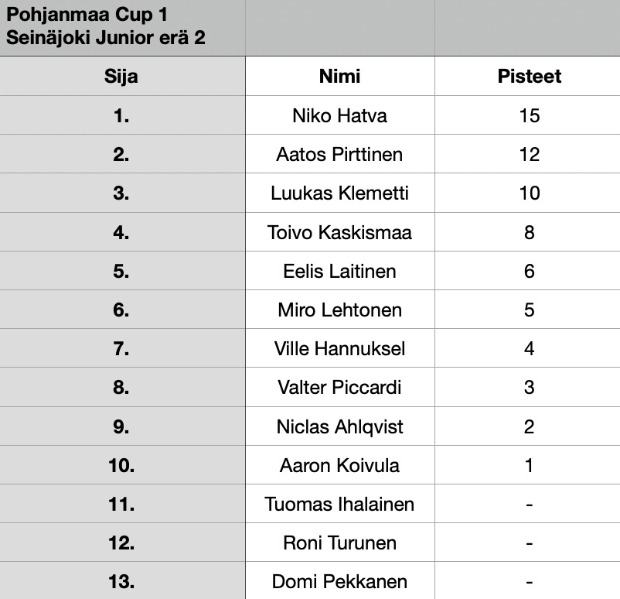Select the Tuomas Ihalainen name cell
This screenshot has height=599, width=620.
pyautogui.click(x=340, y=504)
